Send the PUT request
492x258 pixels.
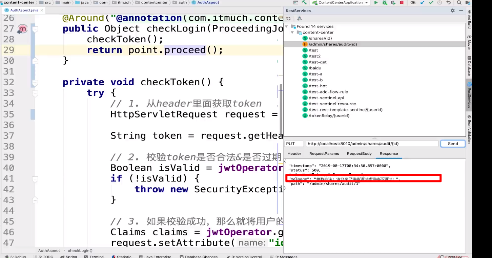[x=453, y=144]
